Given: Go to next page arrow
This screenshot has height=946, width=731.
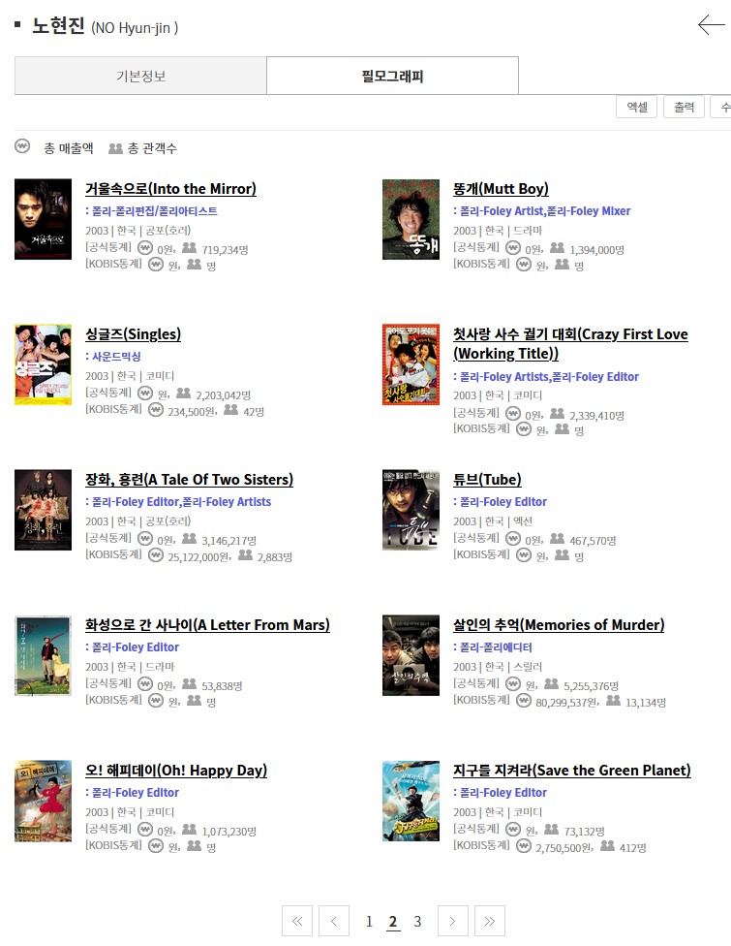Looking at the screenshot, I should pos(452,921).
